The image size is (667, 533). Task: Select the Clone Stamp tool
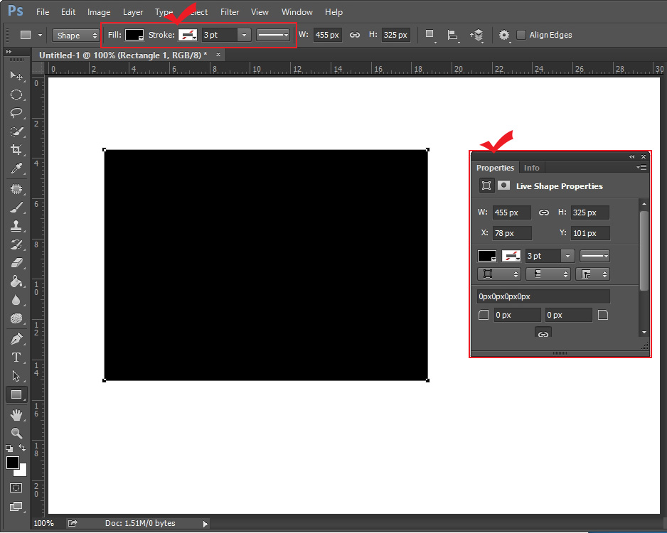click(x=16, y=226)
